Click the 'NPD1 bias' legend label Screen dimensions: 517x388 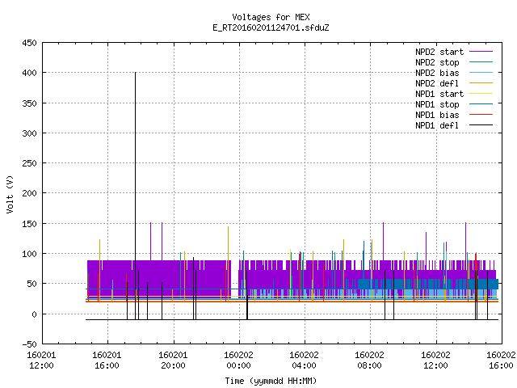pos(437,115)
